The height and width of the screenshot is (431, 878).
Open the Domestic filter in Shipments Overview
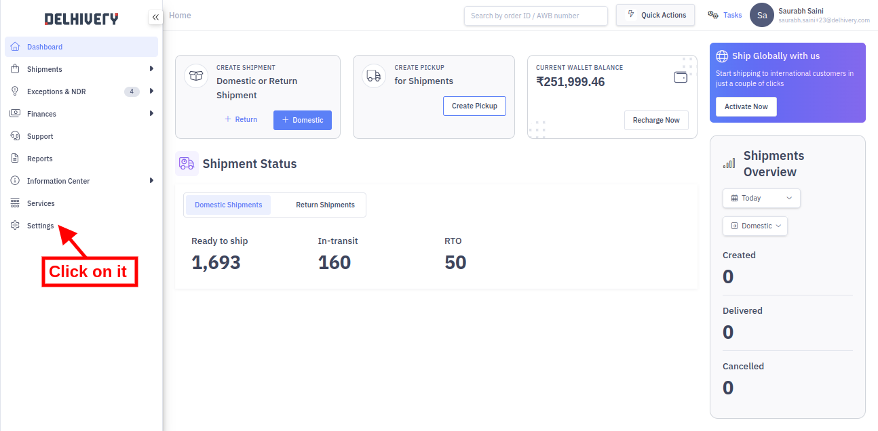pos(755,226)
